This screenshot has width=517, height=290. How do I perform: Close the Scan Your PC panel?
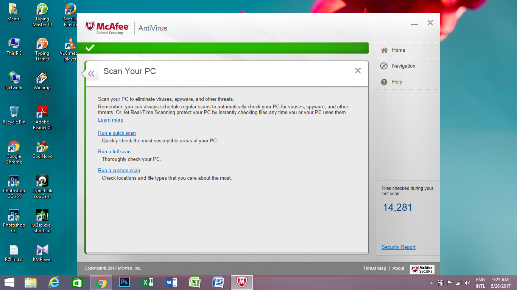point(358,71)
